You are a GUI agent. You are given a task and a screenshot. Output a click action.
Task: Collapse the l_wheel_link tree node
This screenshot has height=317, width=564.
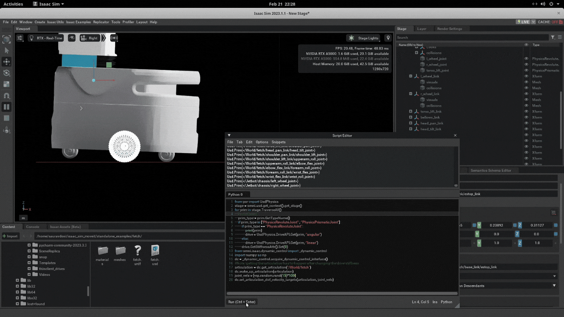410,76
